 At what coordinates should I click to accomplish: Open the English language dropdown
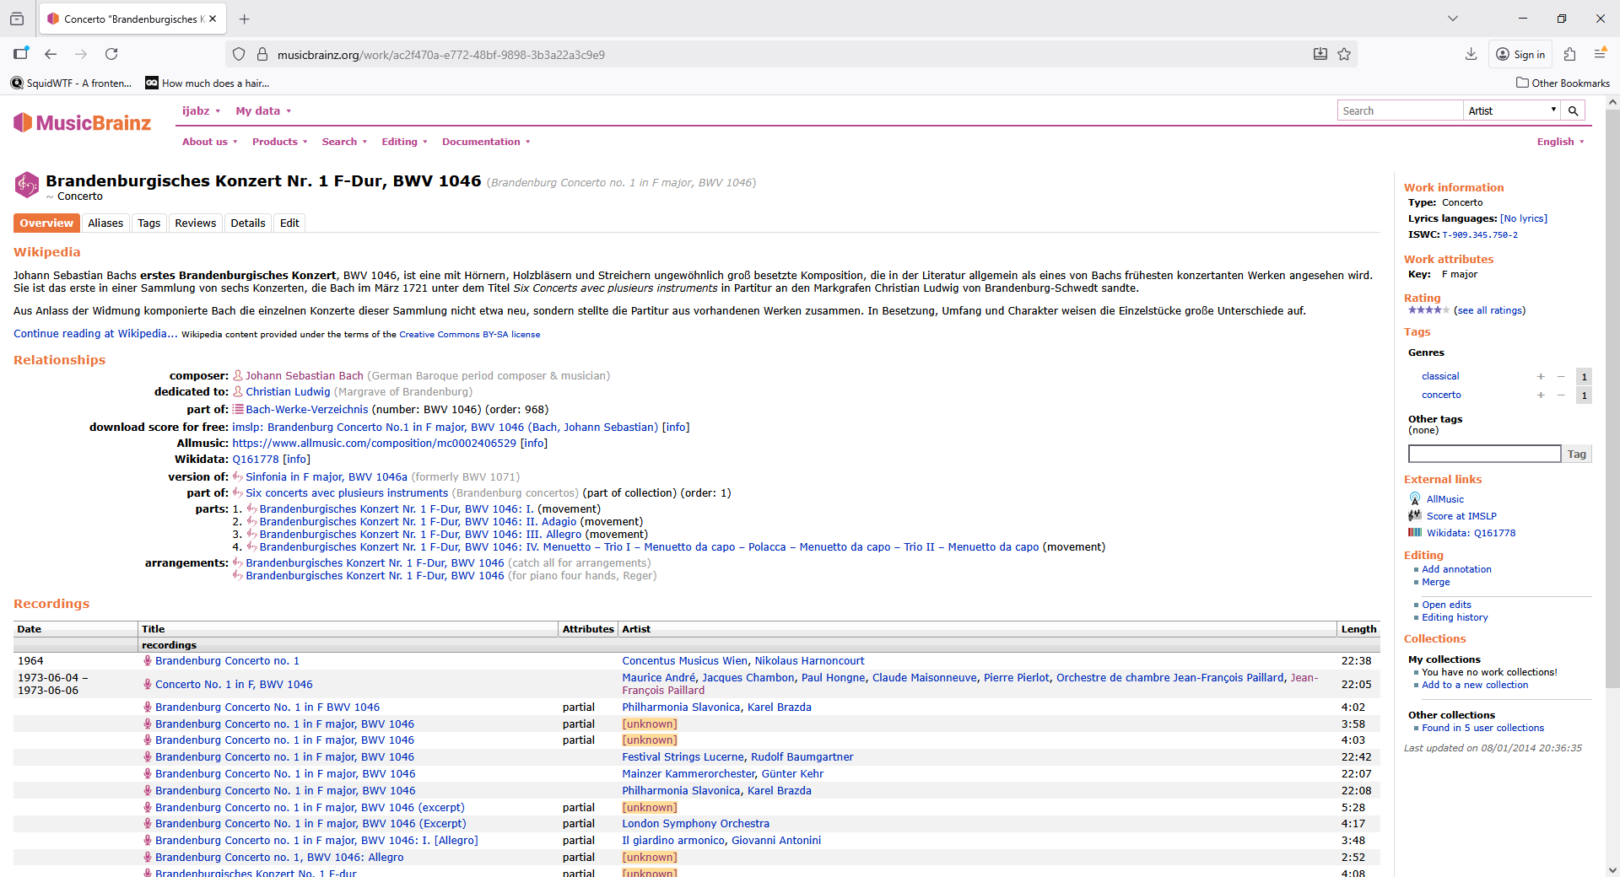click(x=1560, y=142)
